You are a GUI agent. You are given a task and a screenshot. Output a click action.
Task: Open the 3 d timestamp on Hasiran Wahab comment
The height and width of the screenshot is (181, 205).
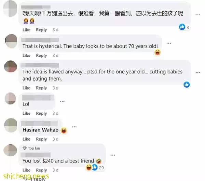coord(55,139)
